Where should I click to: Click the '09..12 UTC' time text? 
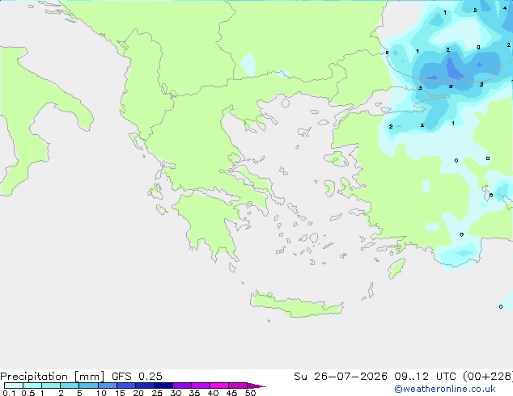coord(425,377)
